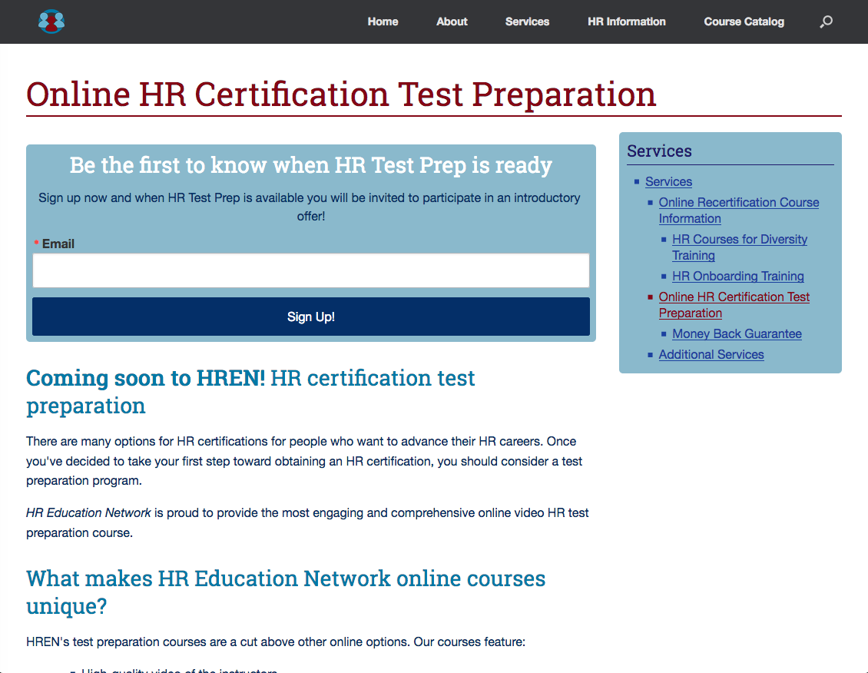
Task: Open the Home menu item
Action: 383,22
